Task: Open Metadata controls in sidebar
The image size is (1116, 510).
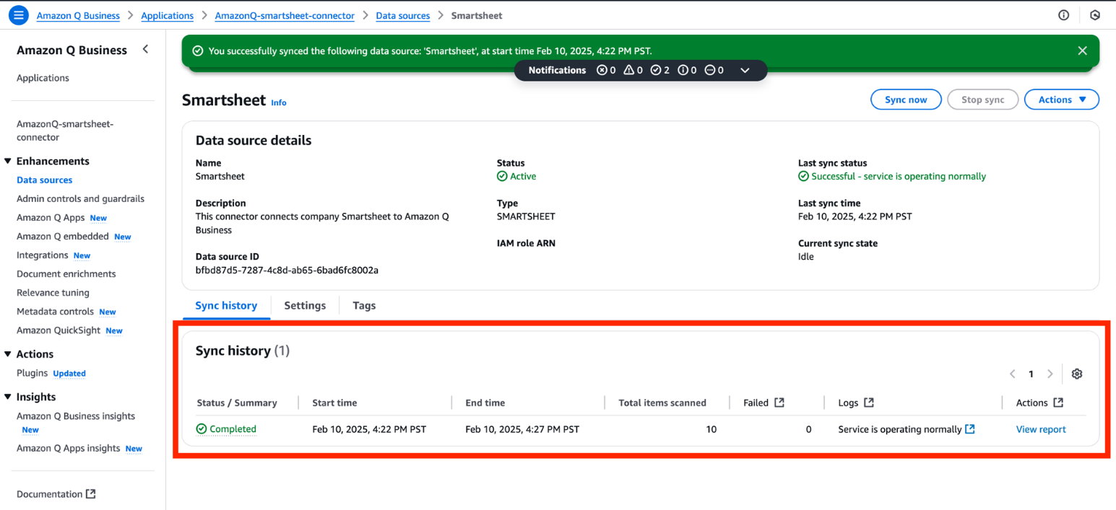Action: tap(56, 312)
